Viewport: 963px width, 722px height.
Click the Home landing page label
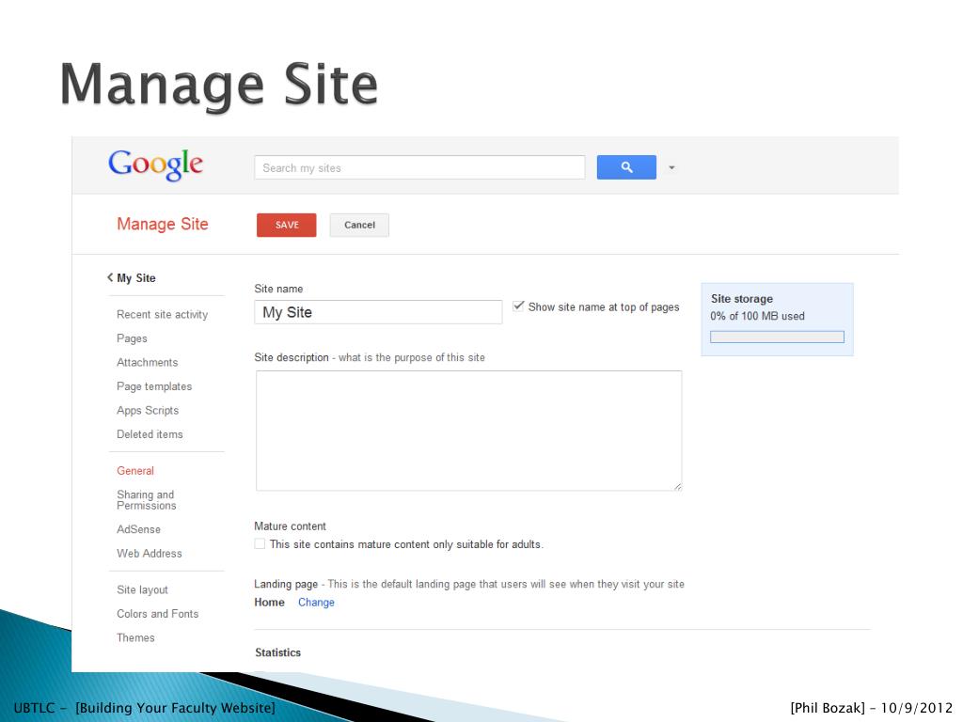[x=270, y=603]
